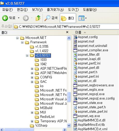Open the 보기(V) menu
119x131 pixels.
tap(37, 10)
